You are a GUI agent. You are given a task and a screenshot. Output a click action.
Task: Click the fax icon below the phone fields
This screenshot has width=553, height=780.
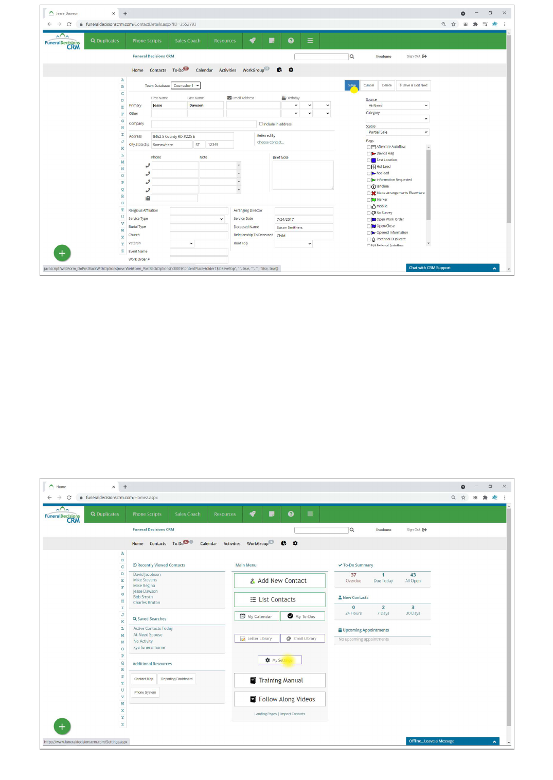pos(148,198)
